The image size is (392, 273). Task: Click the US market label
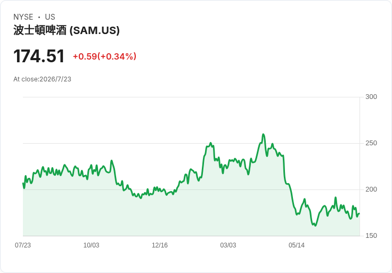point(50,17)
